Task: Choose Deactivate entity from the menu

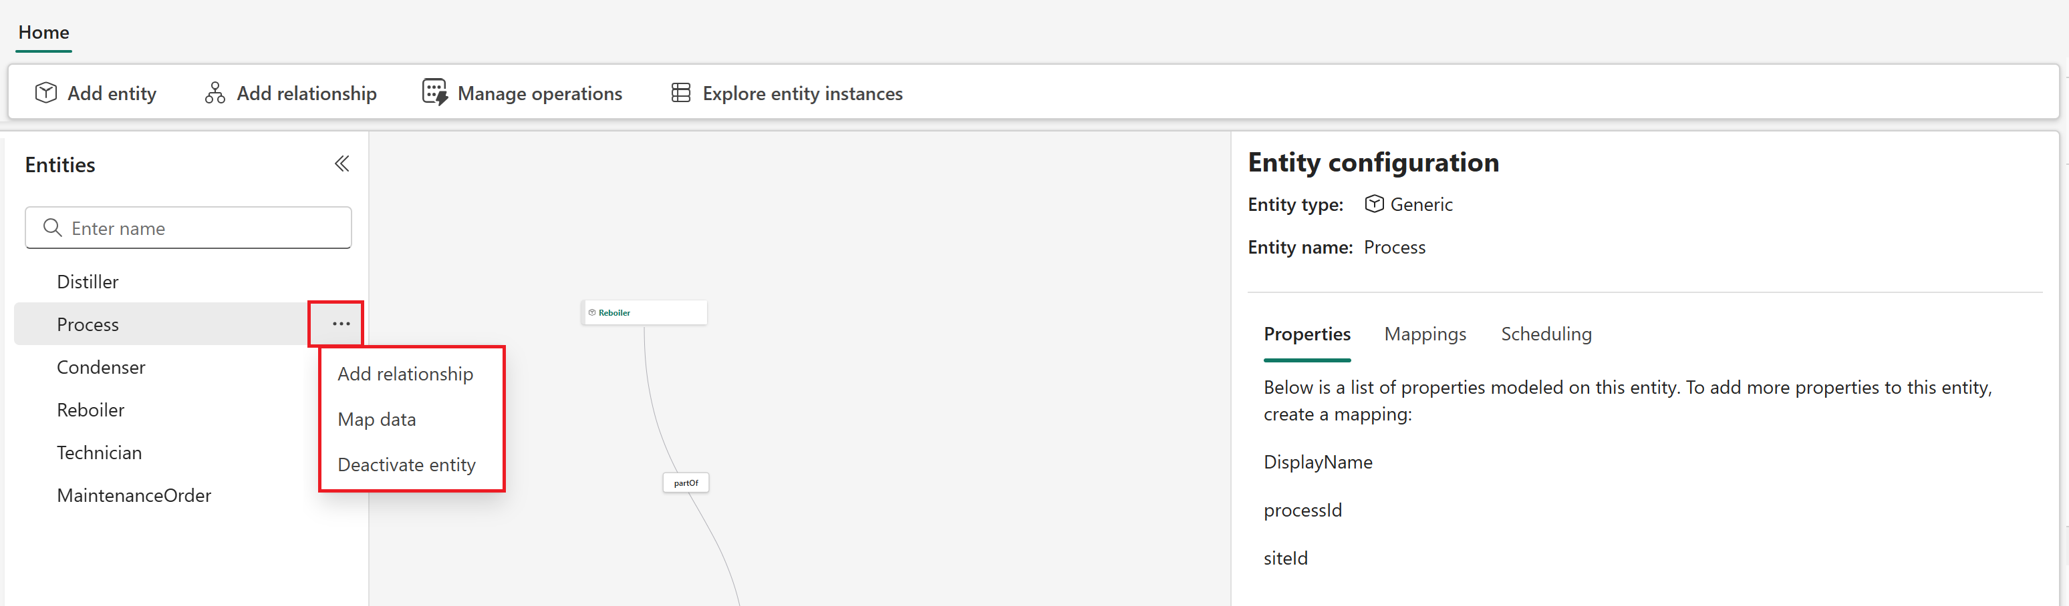Action: click(x=406, y=464)
